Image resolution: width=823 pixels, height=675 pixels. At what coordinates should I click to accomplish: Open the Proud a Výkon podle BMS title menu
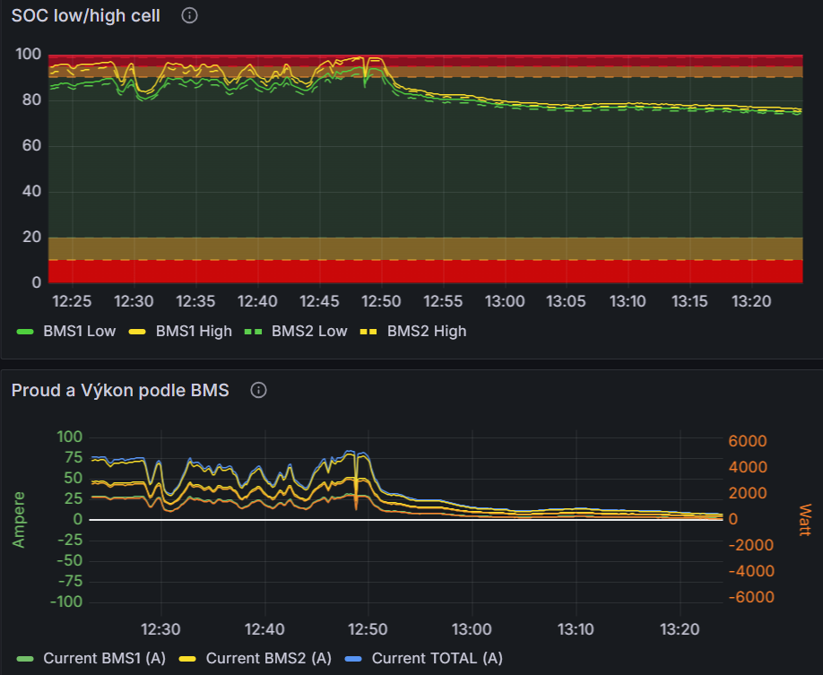120,390
